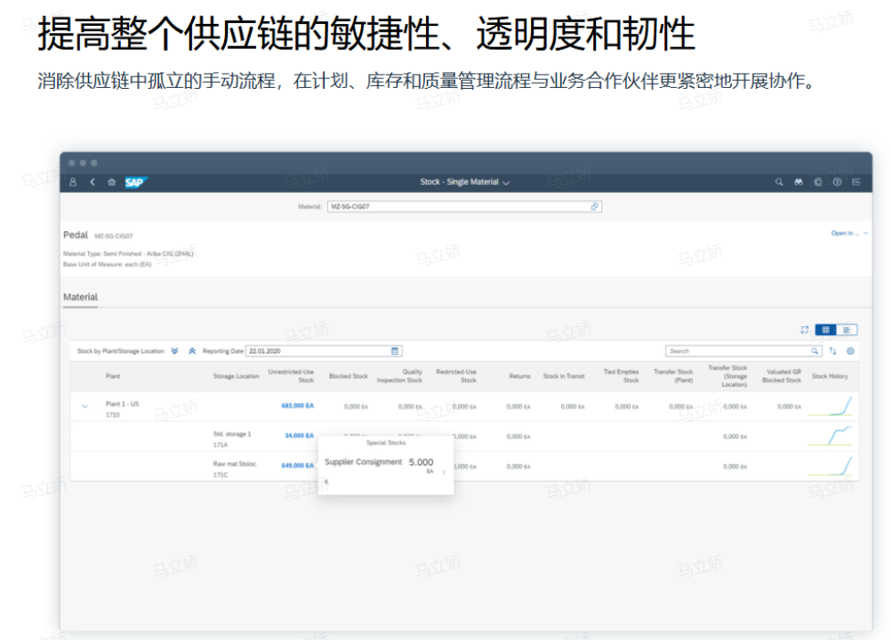Click 'Stock by Plant/Storage Location' label

(120, 351)
